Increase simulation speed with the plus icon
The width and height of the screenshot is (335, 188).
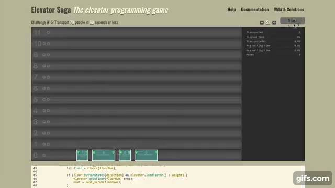(x=274, y=22)
